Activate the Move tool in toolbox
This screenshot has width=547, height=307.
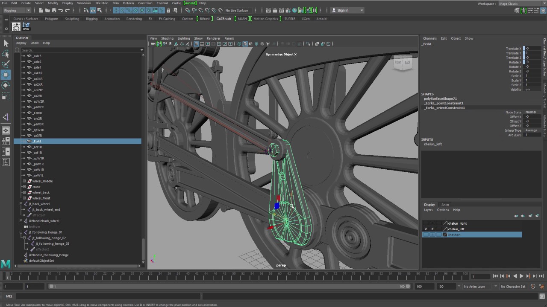pyautogui.click(x=6, y=75)
